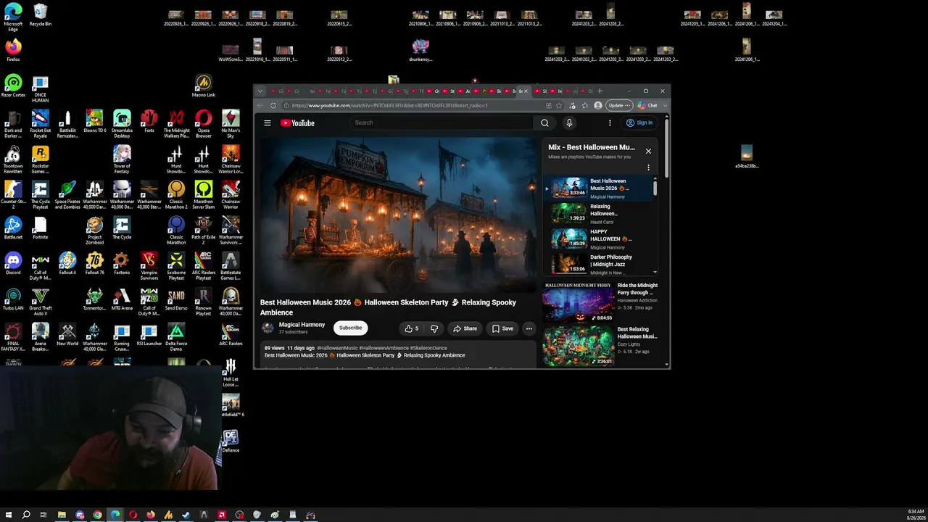Open Steam from the taskbar
Viewport: 928px width, 522px height.
tap(186, 515)
